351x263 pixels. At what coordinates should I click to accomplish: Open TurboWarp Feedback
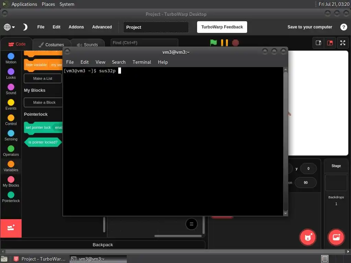pos(222,27)
